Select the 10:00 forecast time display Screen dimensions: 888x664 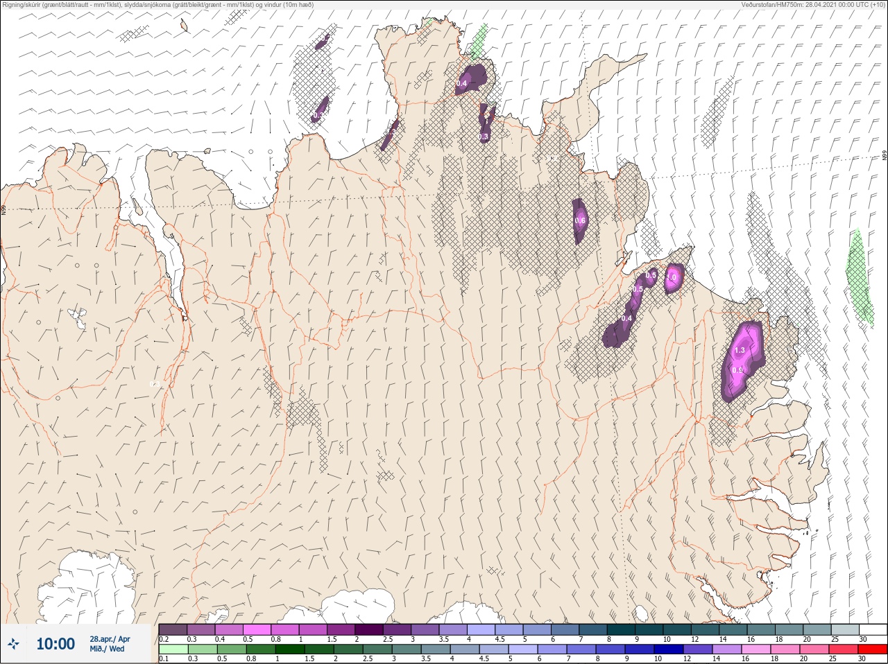click(55, 644)
